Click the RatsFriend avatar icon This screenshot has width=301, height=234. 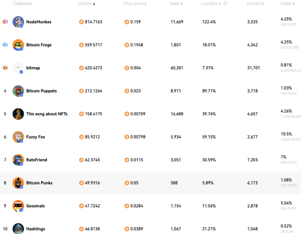[x=18, y=160]
